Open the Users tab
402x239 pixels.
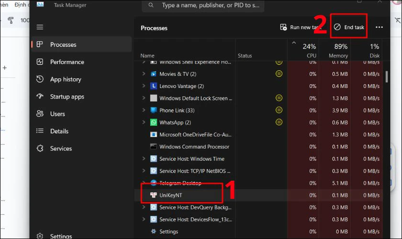point(81,114)
